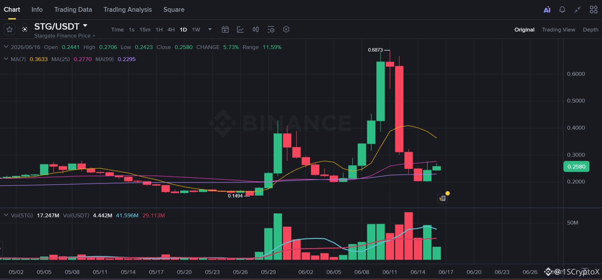Add STG/USDT to favorites with star
The image size is (602, 280).
pyautogui.click(x=10, y=30)
